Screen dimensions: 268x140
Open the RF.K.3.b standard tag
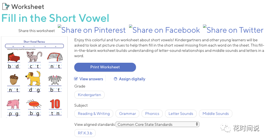85,133
